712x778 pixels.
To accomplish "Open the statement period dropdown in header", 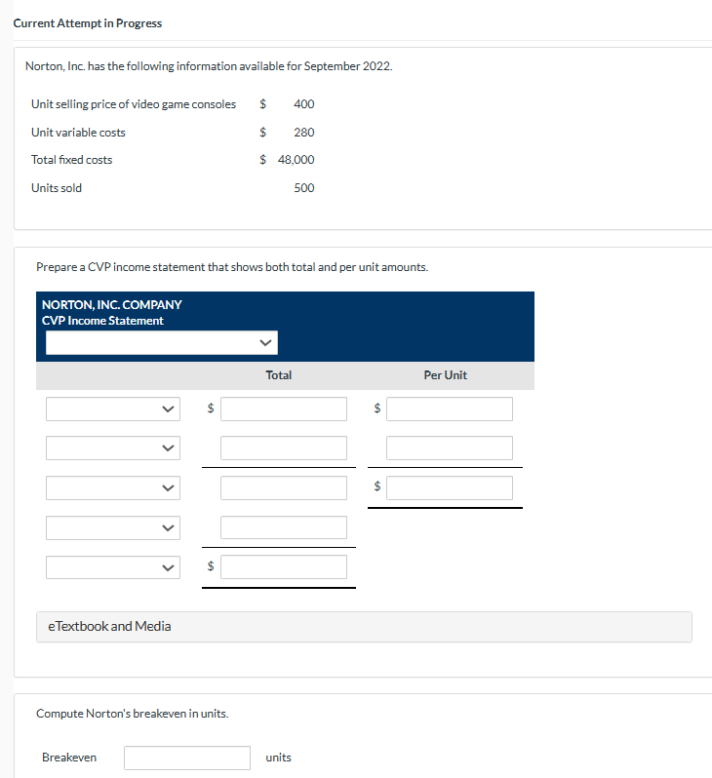I will point(161,342).
